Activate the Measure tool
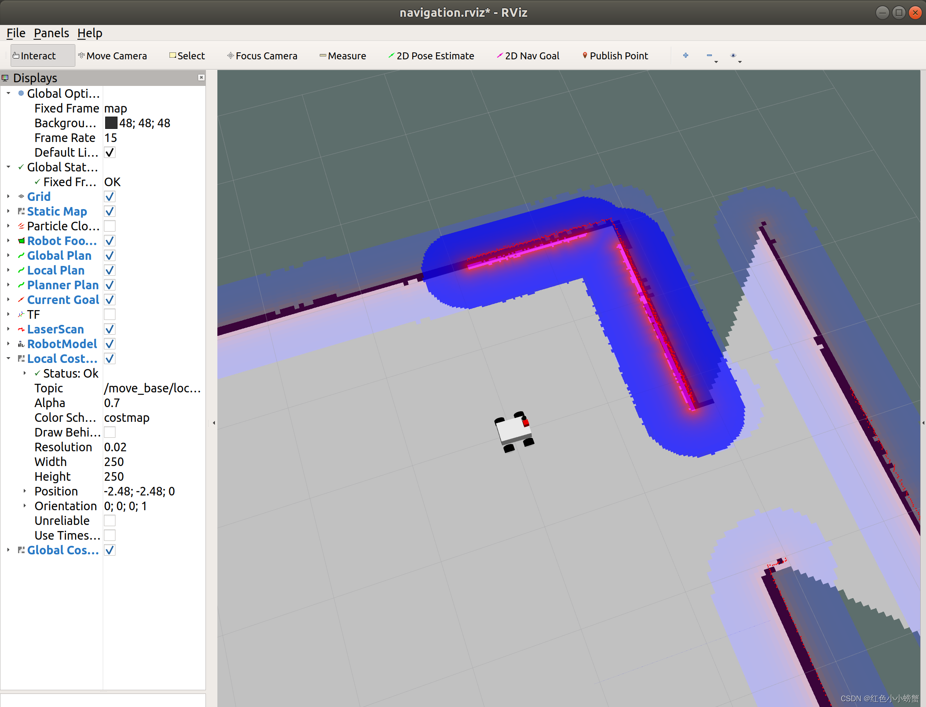The width and height of the screenshot is (926, 707). [x=342, y=56]
